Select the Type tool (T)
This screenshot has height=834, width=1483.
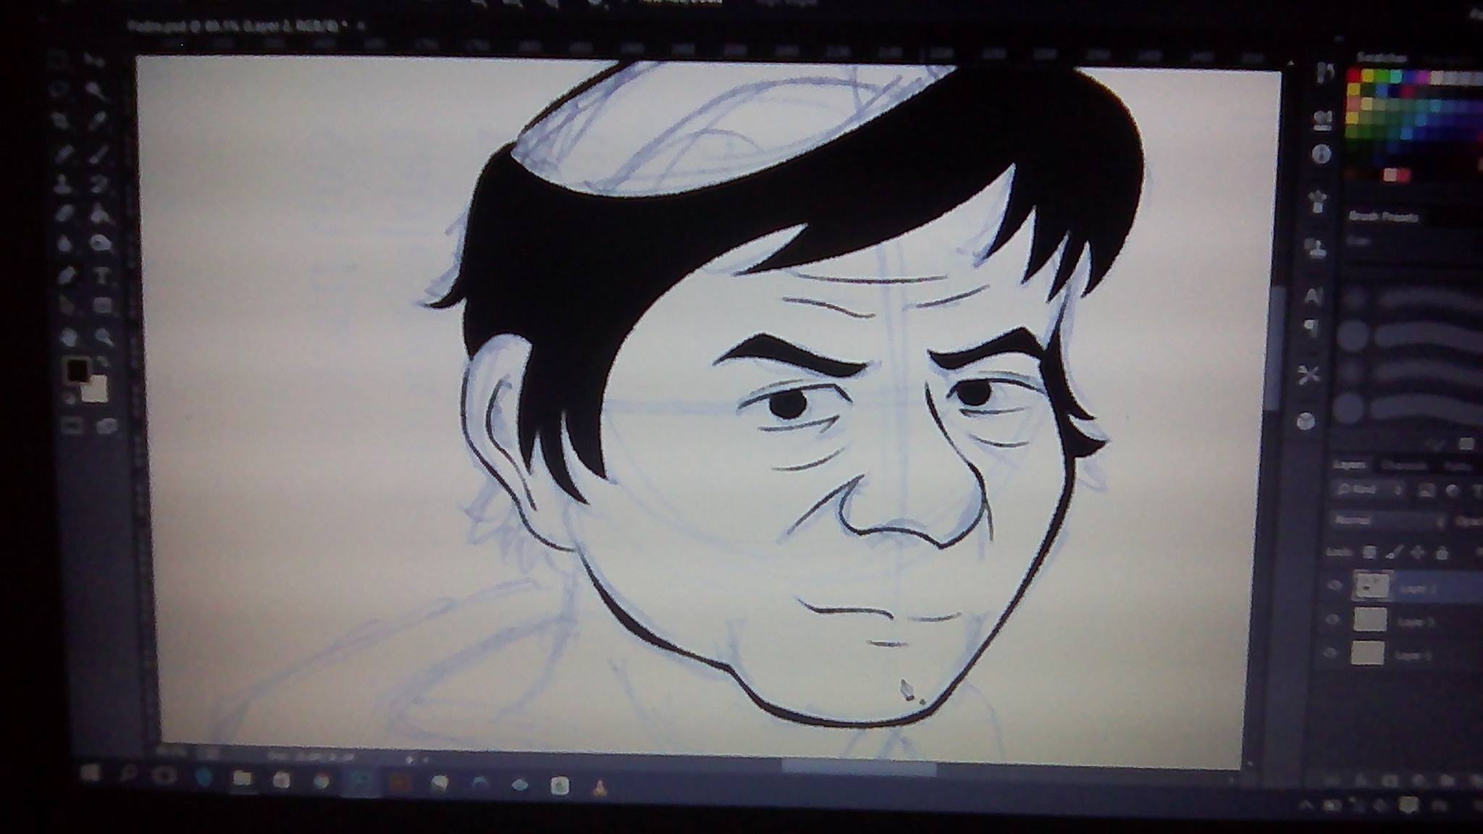[101, 275]
